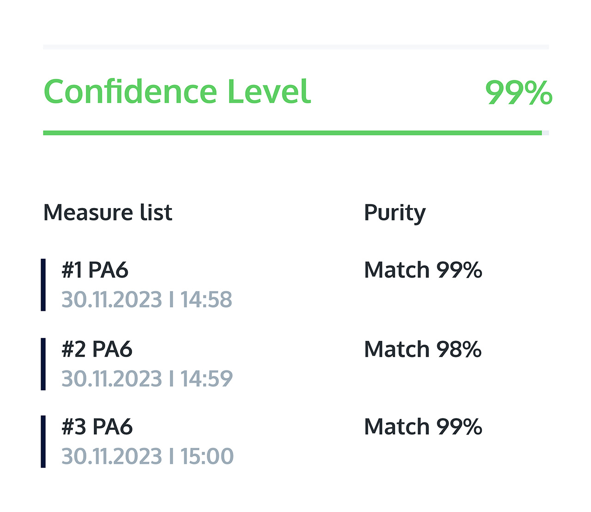
Task: Click Match 99% for measurement #1
Action: [422, 270]
